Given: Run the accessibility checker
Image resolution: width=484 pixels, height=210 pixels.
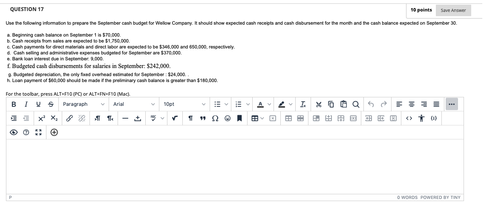Looking at the screenshot, I should point(421,118).
